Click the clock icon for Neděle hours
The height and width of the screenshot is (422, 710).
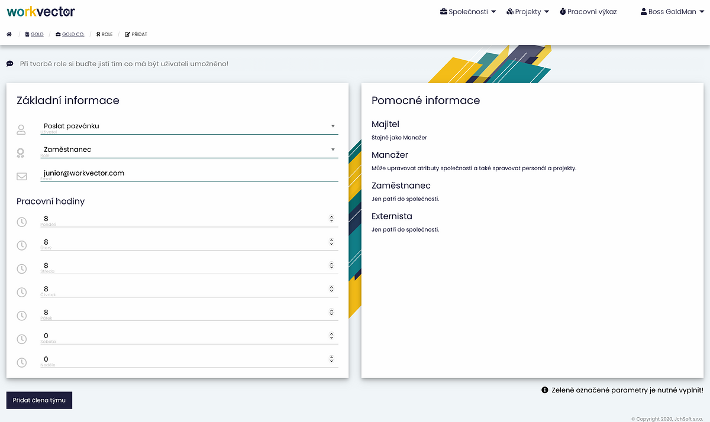click(x=21, y=363)
